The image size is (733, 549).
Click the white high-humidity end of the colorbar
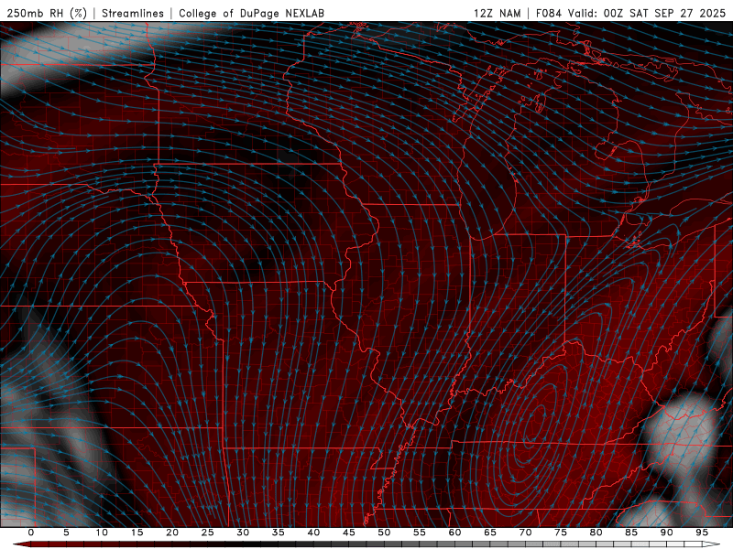coord(712,544)
